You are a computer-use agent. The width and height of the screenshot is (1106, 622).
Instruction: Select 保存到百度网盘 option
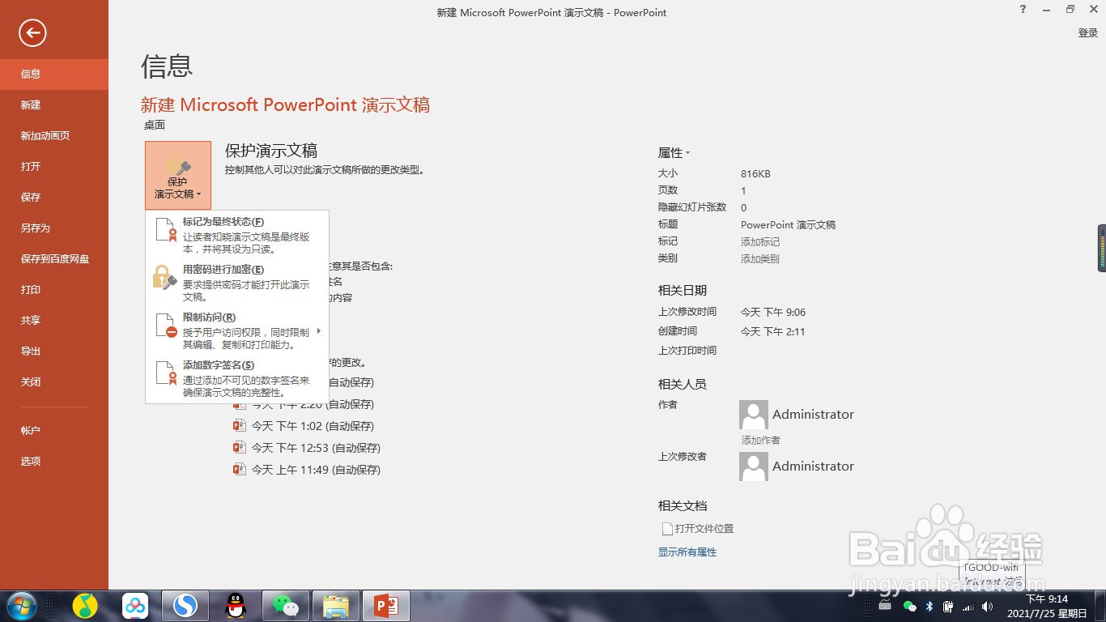pyautogui.click(x=54, y=258)
